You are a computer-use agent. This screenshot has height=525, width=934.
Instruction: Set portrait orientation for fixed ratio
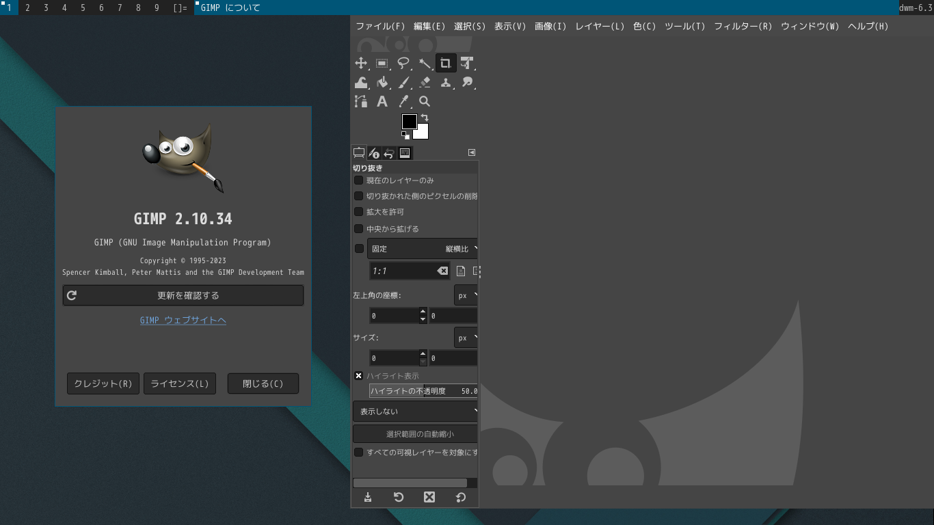click(x=461, y=271)
